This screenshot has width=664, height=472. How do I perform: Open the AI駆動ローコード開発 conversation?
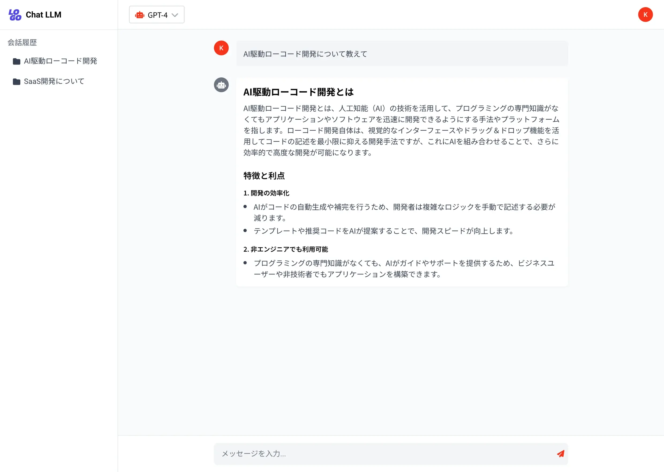coord(61,61)
